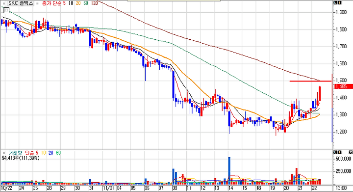Click the 거래량 volume indicator label
353x192 pixels.
[x=15, y=153]
